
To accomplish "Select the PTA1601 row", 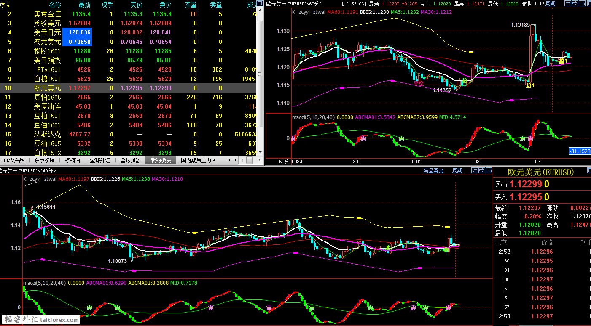I will pyautogui.click(x=129, y=69).
